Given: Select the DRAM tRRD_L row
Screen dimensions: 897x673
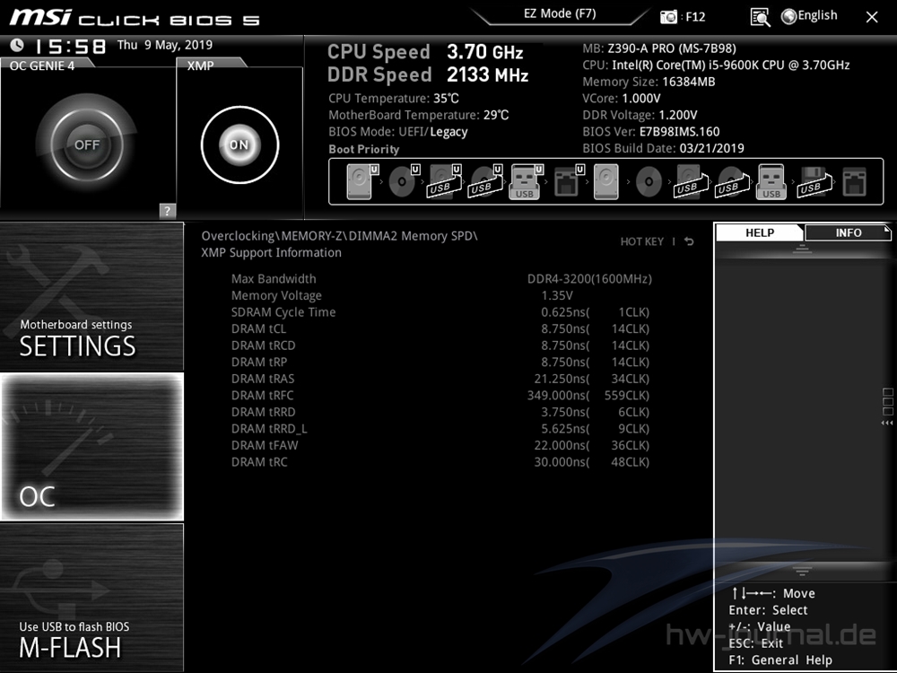Looking at the screenshot, I should coord(440,428).
